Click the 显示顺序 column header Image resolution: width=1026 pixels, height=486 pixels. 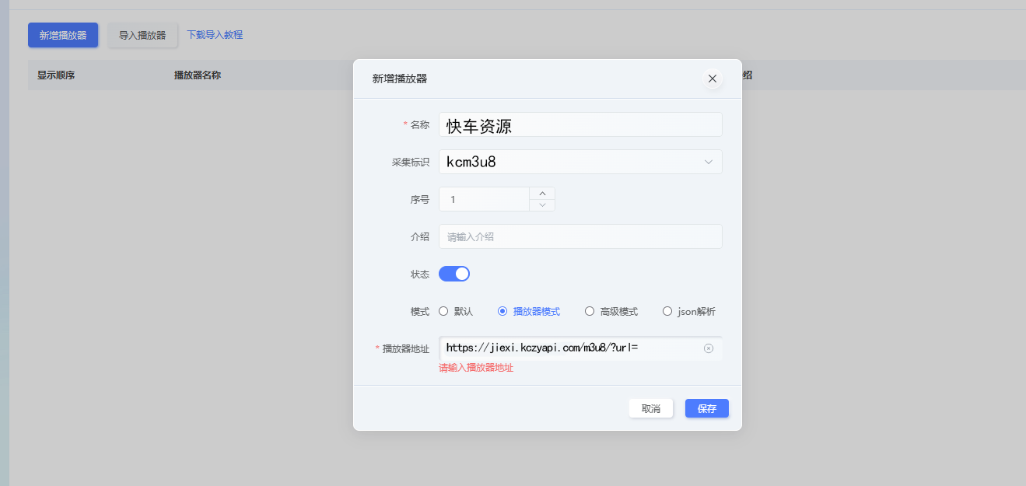click(56, 75)
